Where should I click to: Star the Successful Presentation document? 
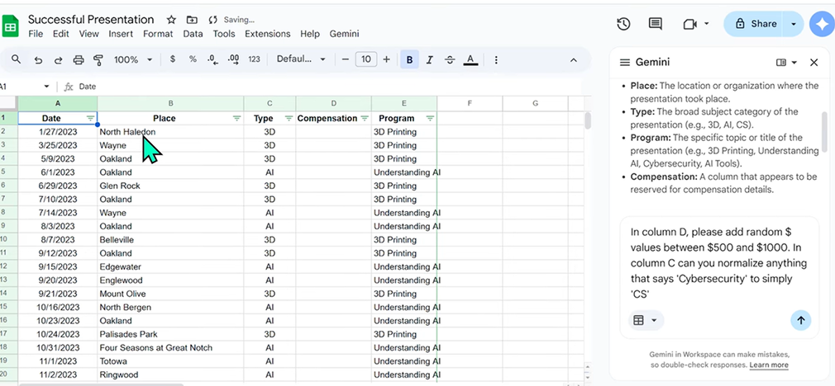pos(171,20)
